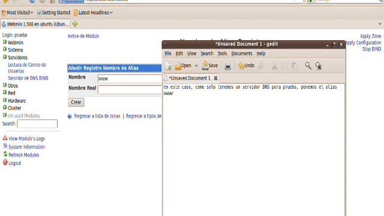Click the Find and Replace icon in gedit

319,66
